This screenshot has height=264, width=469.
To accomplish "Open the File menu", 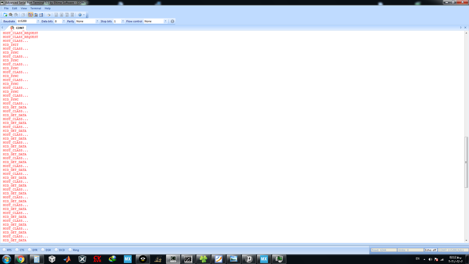I will 6,8.
